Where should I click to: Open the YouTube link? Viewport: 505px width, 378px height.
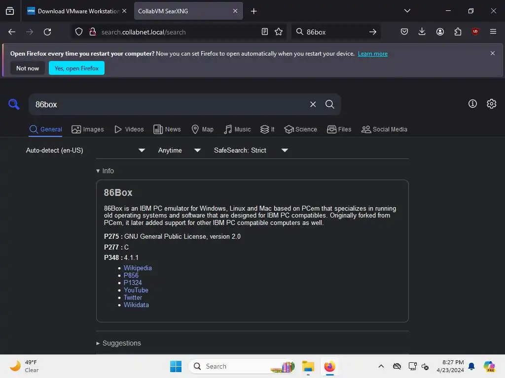click(x=136, y=290)
